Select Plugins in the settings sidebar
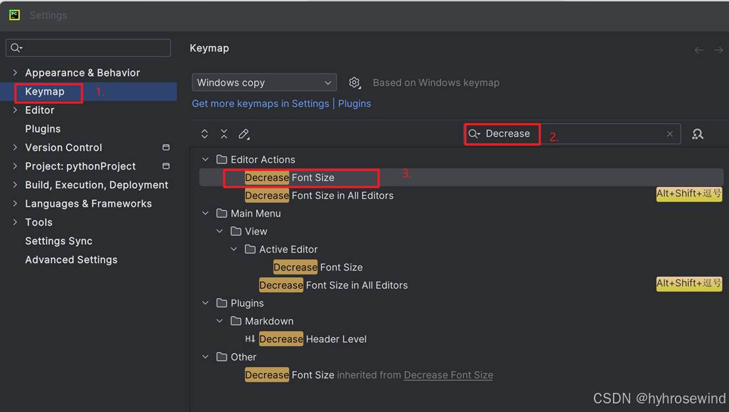The width and height of the screenshot is (729, 412). (x=43, y=128)
